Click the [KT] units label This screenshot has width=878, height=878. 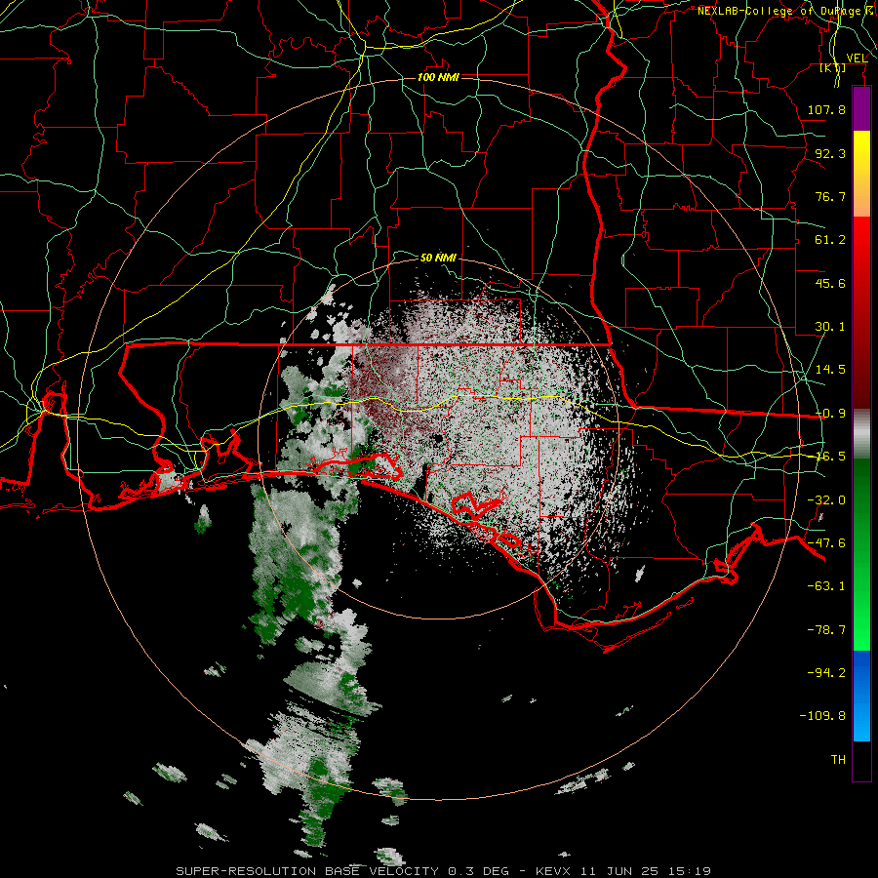833,68
